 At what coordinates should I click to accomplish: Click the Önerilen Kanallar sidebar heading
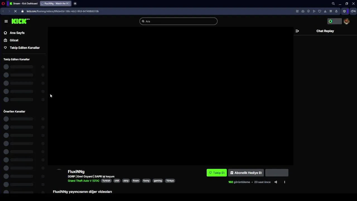14,111
